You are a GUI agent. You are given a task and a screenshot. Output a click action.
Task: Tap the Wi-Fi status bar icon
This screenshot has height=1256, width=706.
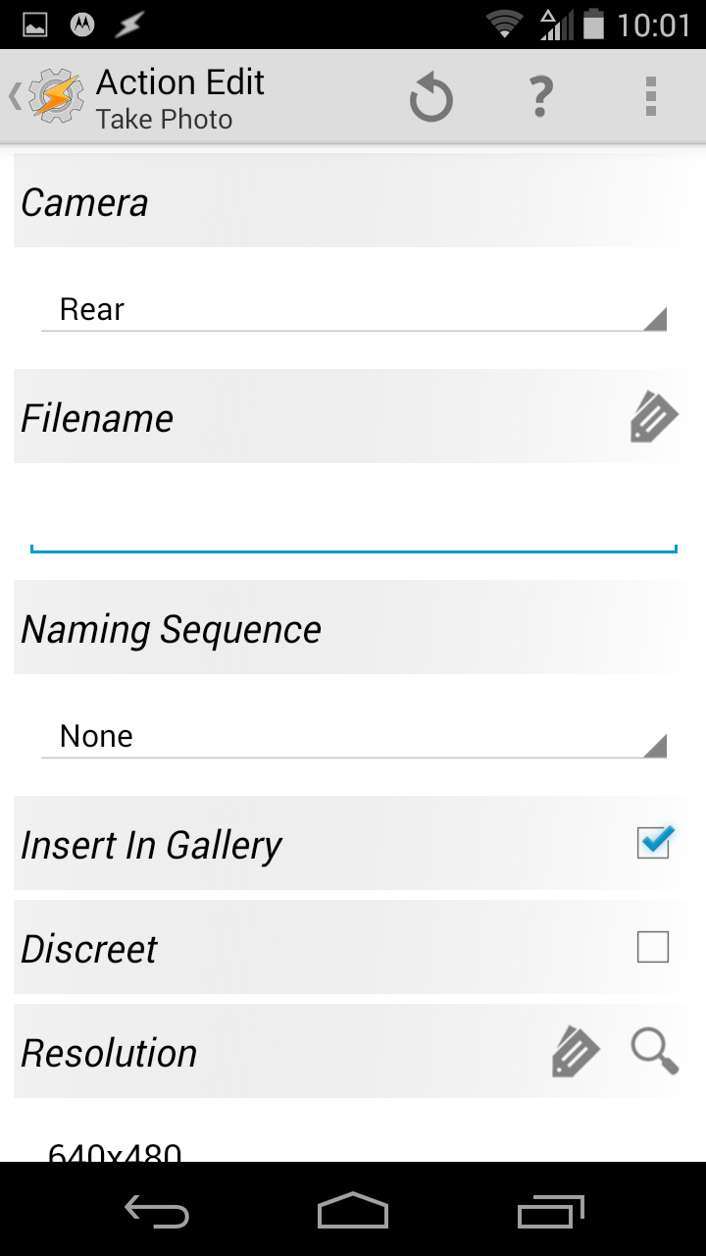(x=505, y=24)
